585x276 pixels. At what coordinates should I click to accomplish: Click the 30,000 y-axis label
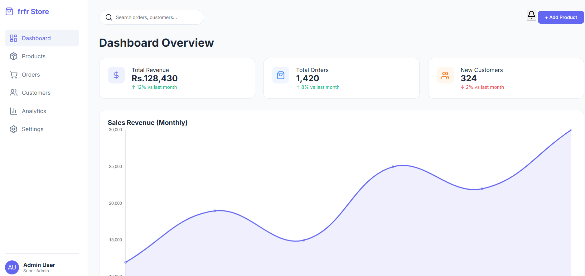[x=115, y=130]
